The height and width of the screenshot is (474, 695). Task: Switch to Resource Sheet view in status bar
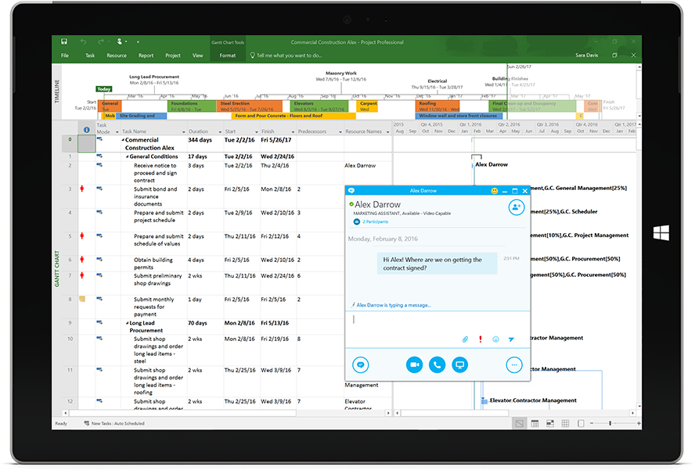pyautogui.click(x=565, y=424)
